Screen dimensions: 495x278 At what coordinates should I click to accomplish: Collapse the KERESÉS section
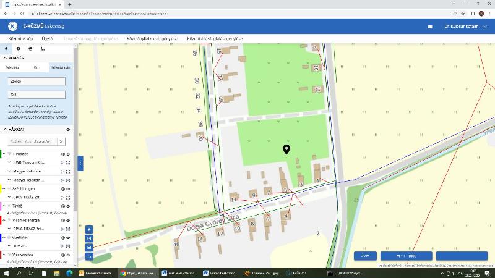pos(5,58)
